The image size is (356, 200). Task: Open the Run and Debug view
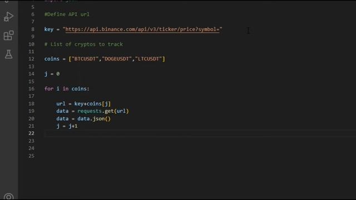click(9, 17)
